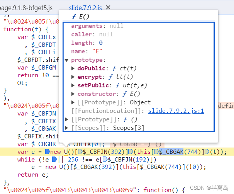
Task: Click 'return !0 ==' code line
Action: pyautogui.click(x=38, y=75)
